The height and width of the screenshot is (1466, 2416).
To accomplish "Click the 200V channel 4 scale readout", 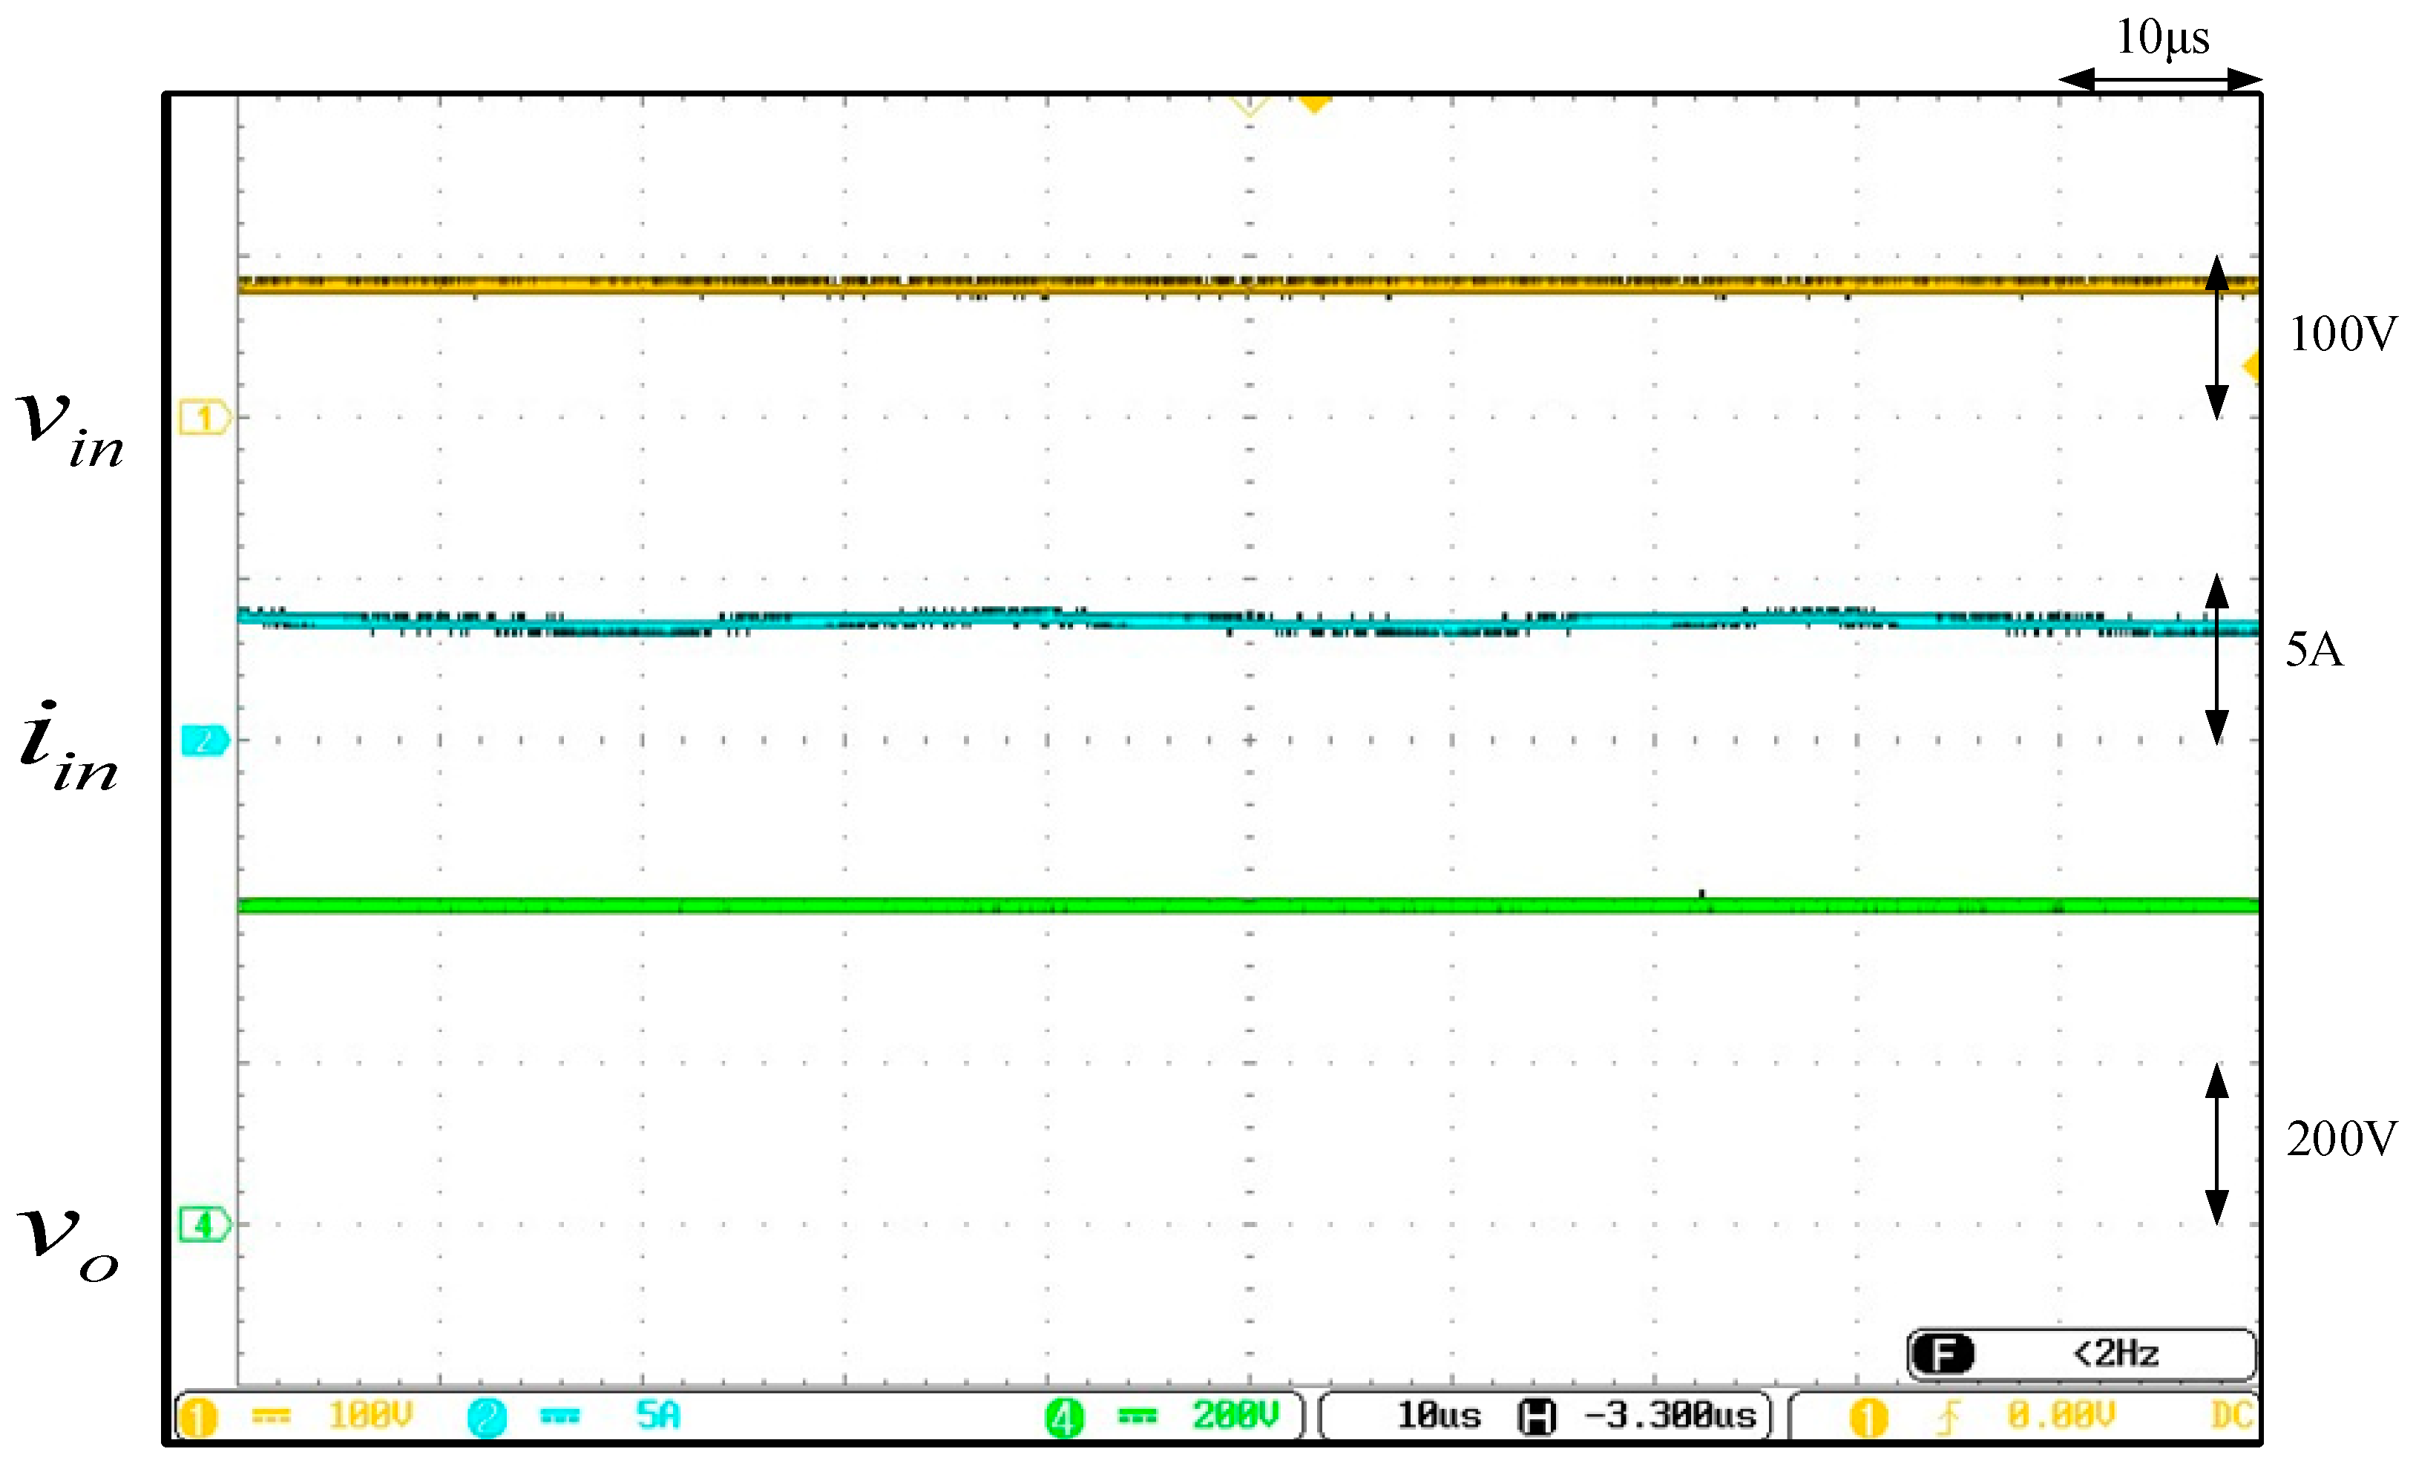I will click(1235, 1415).
